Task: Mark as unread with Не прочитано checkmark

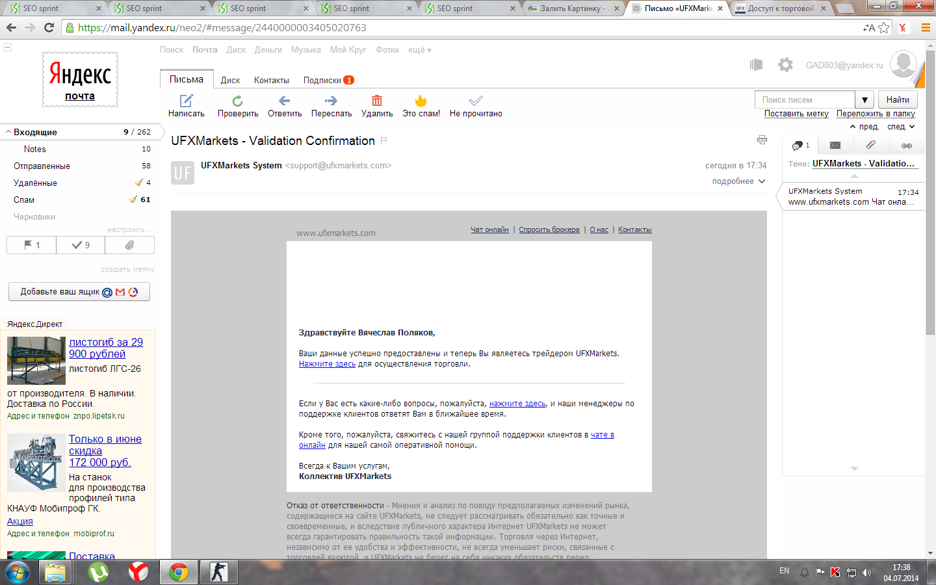Action: click(476, 101)
